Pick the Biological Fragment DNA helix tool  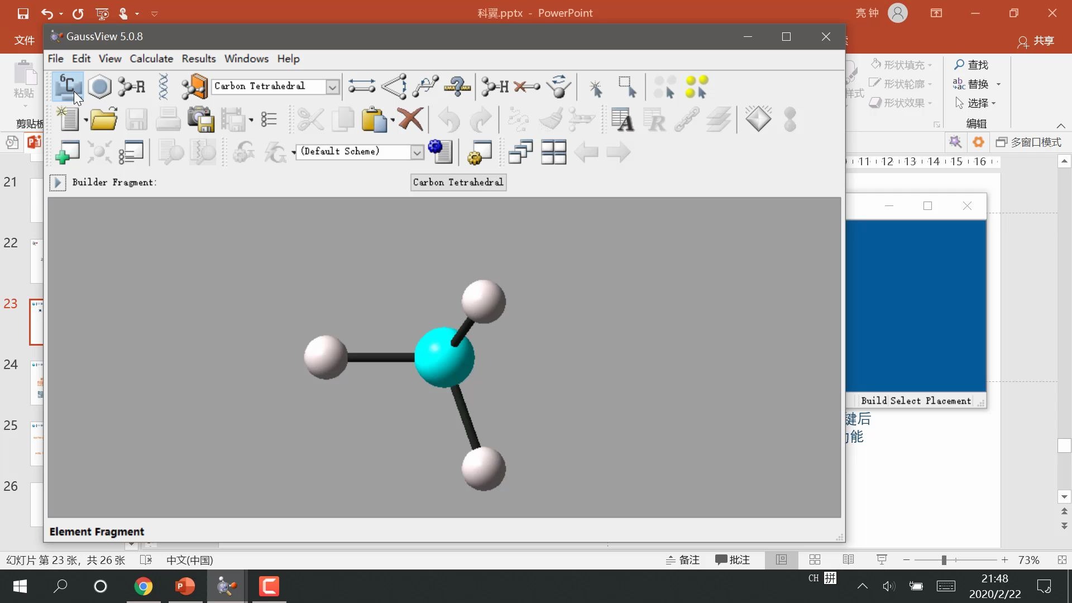click(163, 87)
